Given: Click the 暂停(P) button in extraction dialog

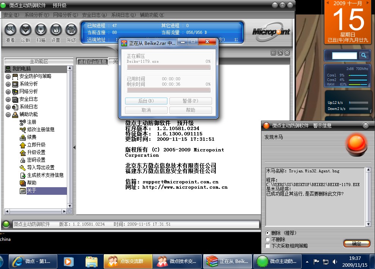Looking at the screenshot, I should click(x=190, y=101).
